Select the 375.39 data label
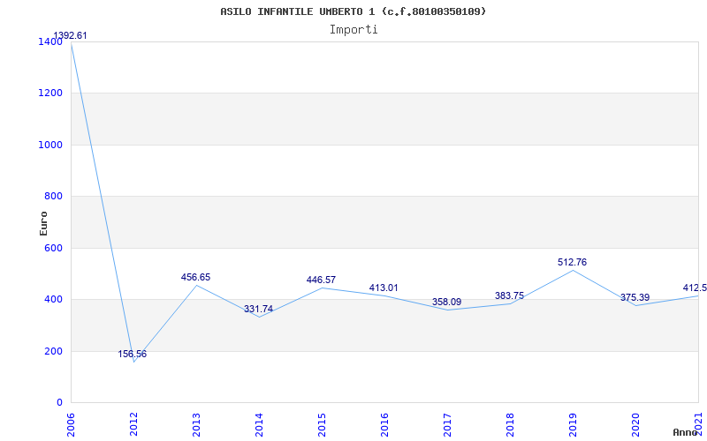Image resolution: width=707 pixels, height=441 pixels. pyautogui.click(x=635, y=297)
